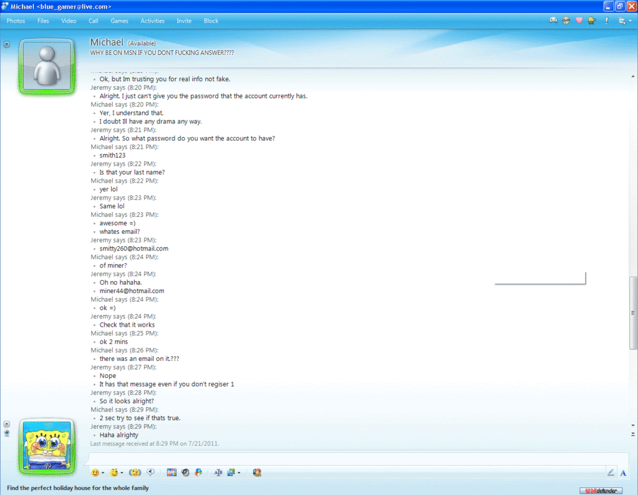Switch to text typing mode A icon
Image resolution: width=638 pixels, height=495 pixels.
[x=624, y=473]
